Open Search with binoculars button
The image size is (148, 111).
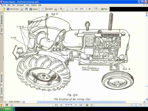33,9
